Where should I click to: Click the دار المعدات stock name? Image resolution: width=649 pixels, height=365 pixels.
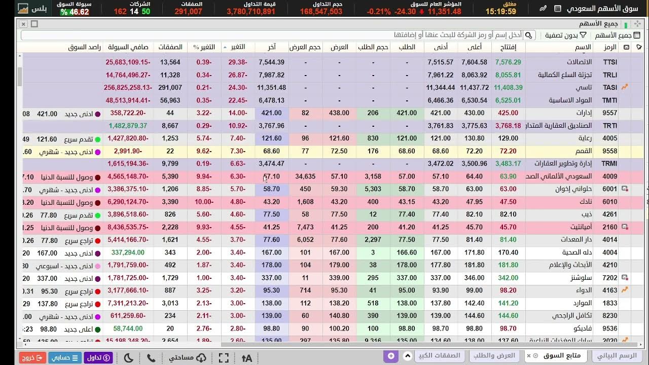pos(576,240)
